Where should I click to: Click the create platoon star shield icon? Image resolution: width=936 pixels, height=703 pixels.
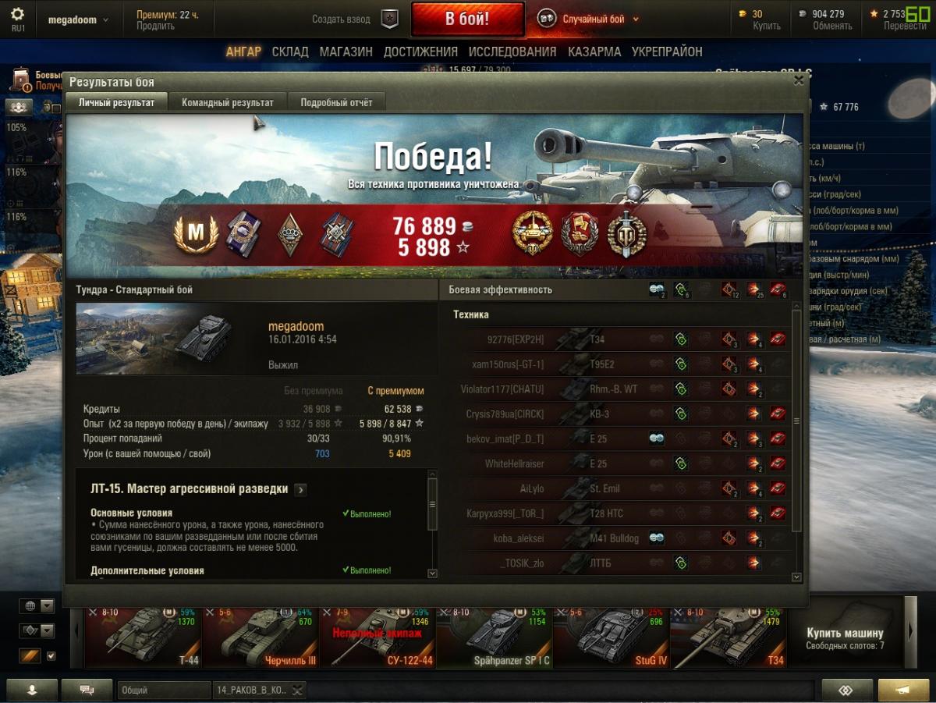coord(389,20)
